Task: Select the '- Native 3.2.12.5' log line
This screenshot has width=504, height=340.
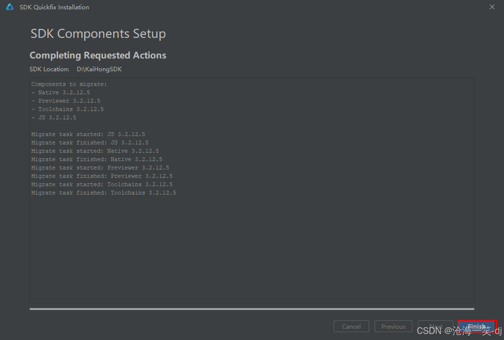Action: click(x=61, y=92)
